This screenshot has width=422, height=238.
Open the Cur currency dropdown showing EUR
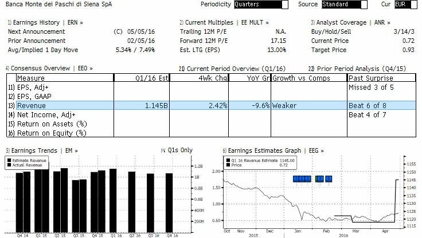point(405,5)
